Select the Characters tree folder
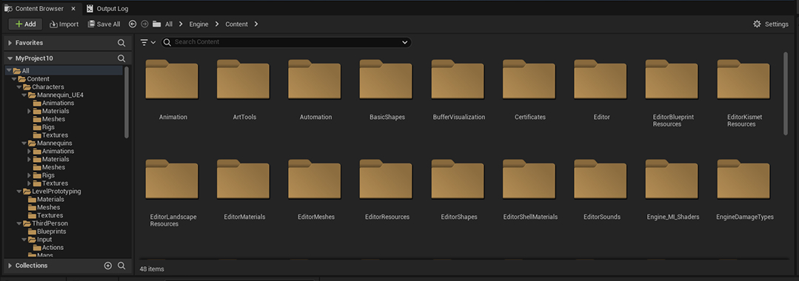The width and height of the screenshot is (799, 281). [47, 87]
